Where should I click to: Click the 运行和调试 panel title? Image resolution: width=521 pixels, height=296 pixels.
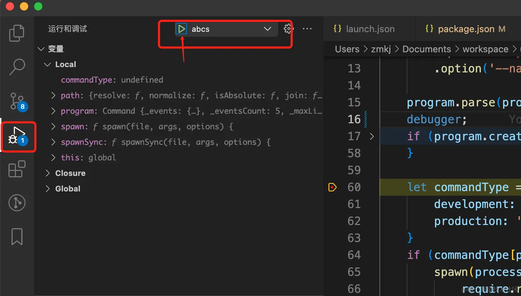click(68, 29)
